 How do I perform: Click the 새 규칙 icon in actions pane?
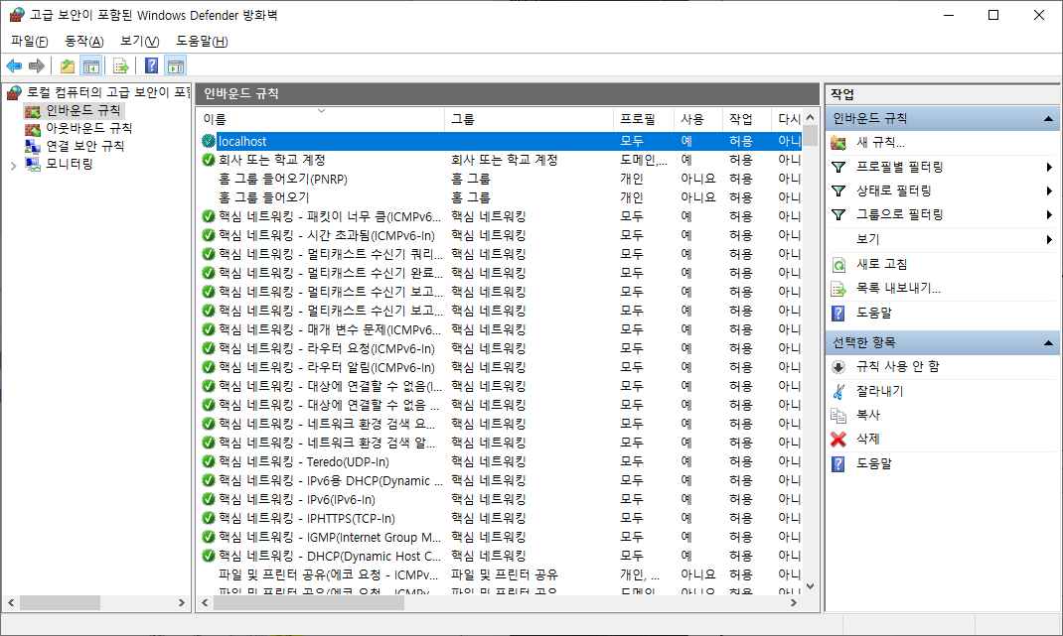click(x=838, y=143)
